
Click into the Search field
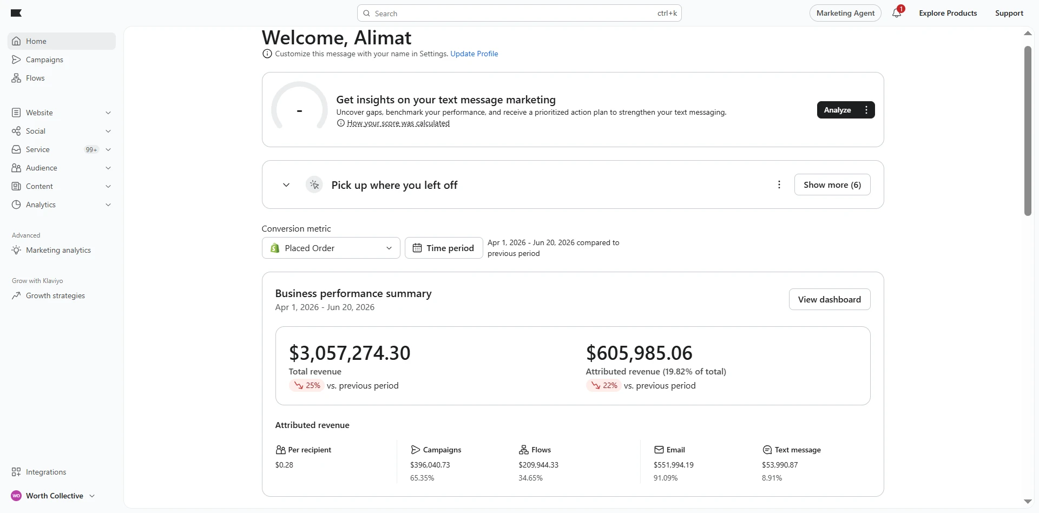[519, 13]
